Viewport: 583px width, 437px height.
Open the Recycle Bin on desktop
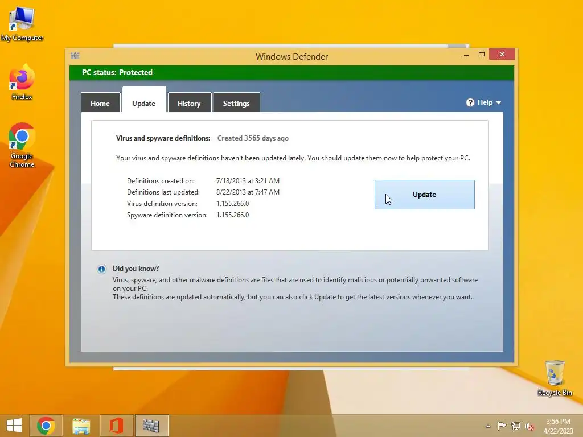555,378
